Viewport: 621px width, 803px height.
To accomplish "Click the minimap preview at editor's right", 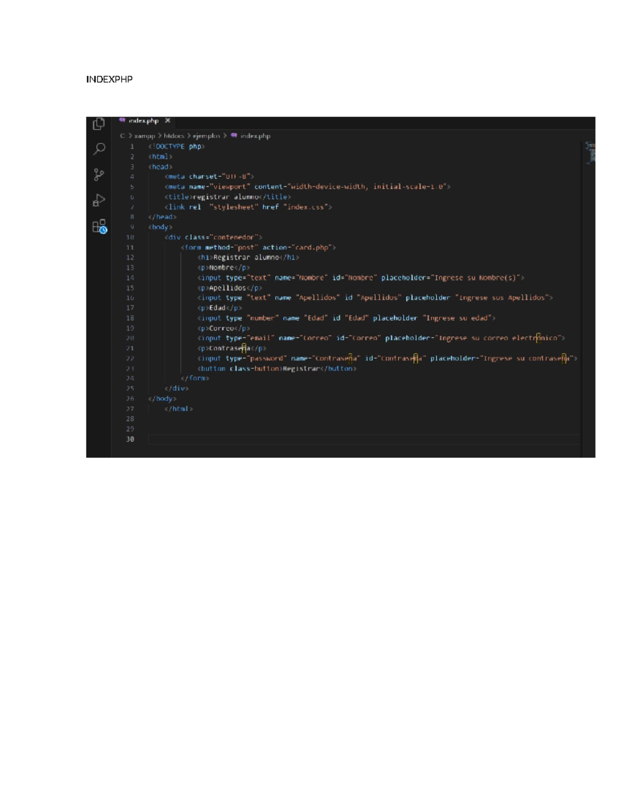I will coord(589,153).
